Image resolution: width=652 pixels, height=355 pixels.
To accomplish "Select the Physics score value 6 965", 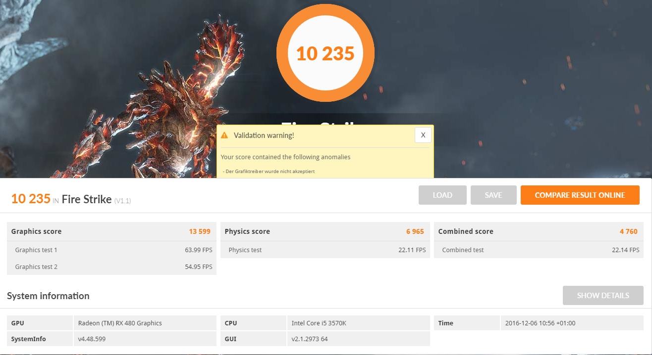I will pos(415,231).
